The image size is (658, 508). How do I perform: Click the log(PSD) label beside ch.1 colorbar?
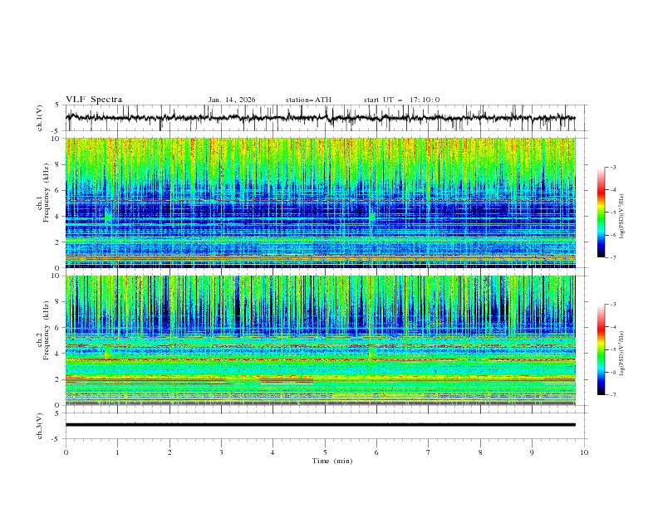pos(621,217)
